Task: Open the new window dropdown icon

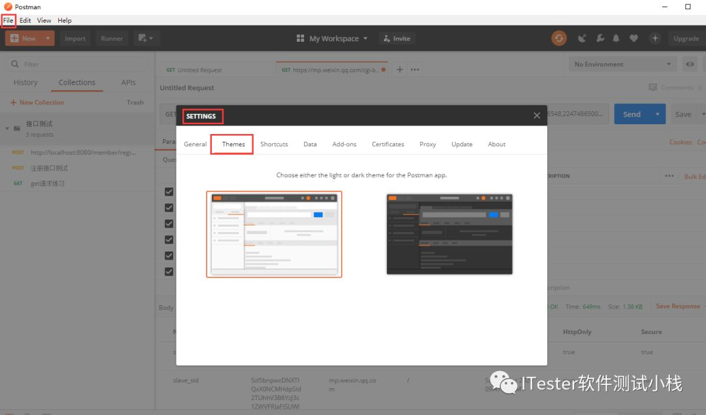Action: tap(145, 39)
